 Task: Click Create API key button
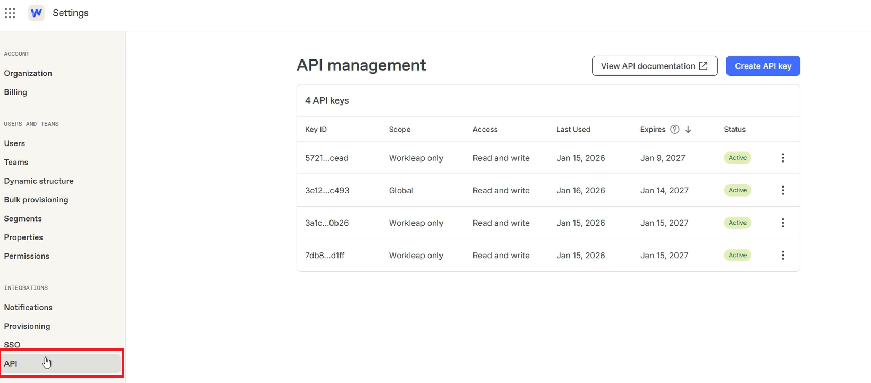pyautogui.click(x=763, y=66)
